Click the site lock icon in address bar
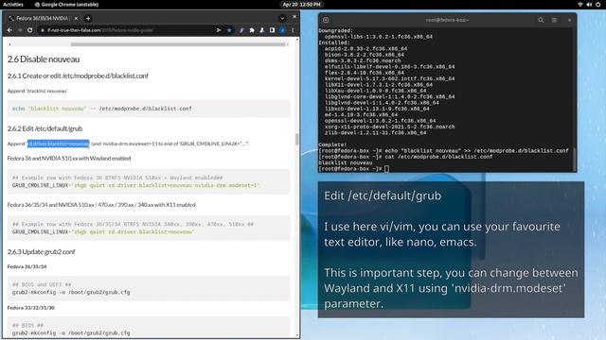Viewport: 606px width, 340px height. (x=43, y=30)
